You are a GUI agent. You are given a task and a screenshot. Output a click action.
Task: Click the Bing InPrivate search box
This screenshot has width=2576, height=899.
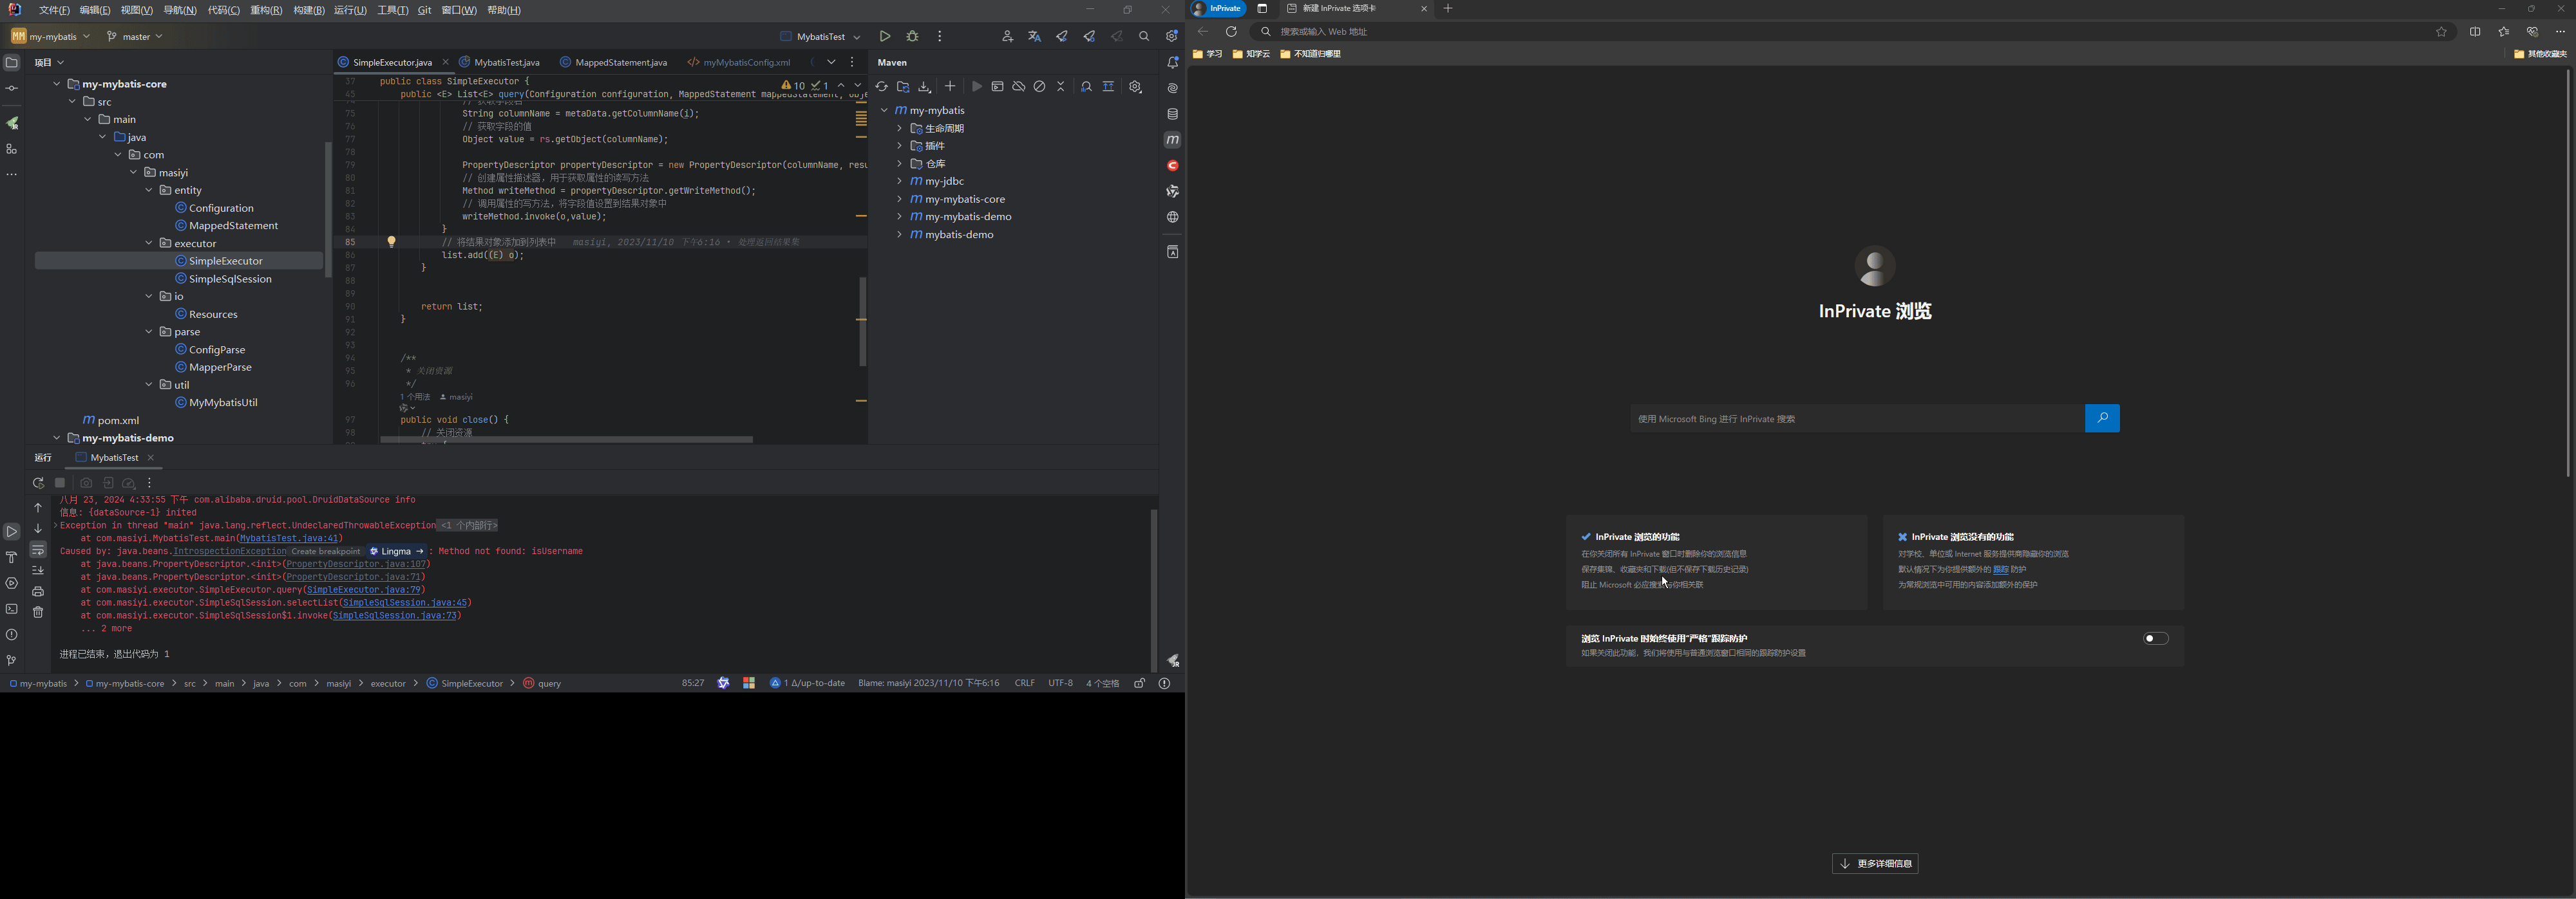[x=1856, y=418]
